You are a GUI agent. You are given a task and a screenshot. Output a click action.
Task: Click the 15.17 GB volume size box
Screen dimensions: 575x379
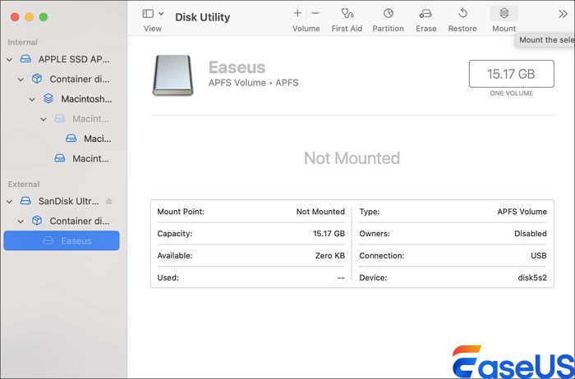click(x=510, y=74)
